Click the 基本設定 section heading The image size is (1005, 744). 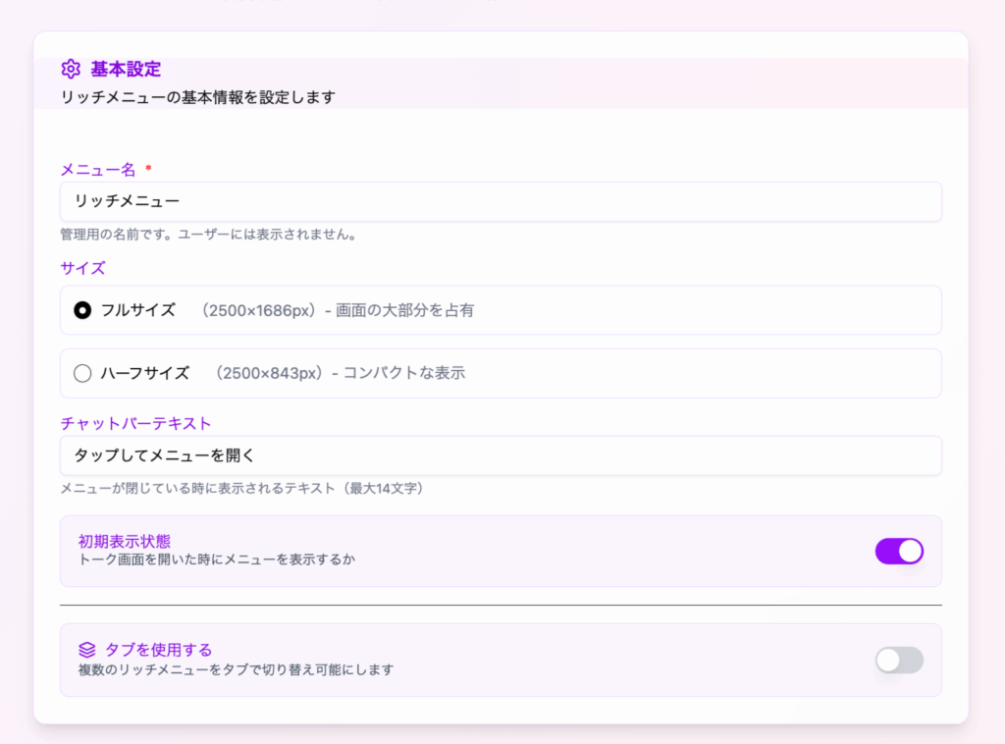(126, 69)
